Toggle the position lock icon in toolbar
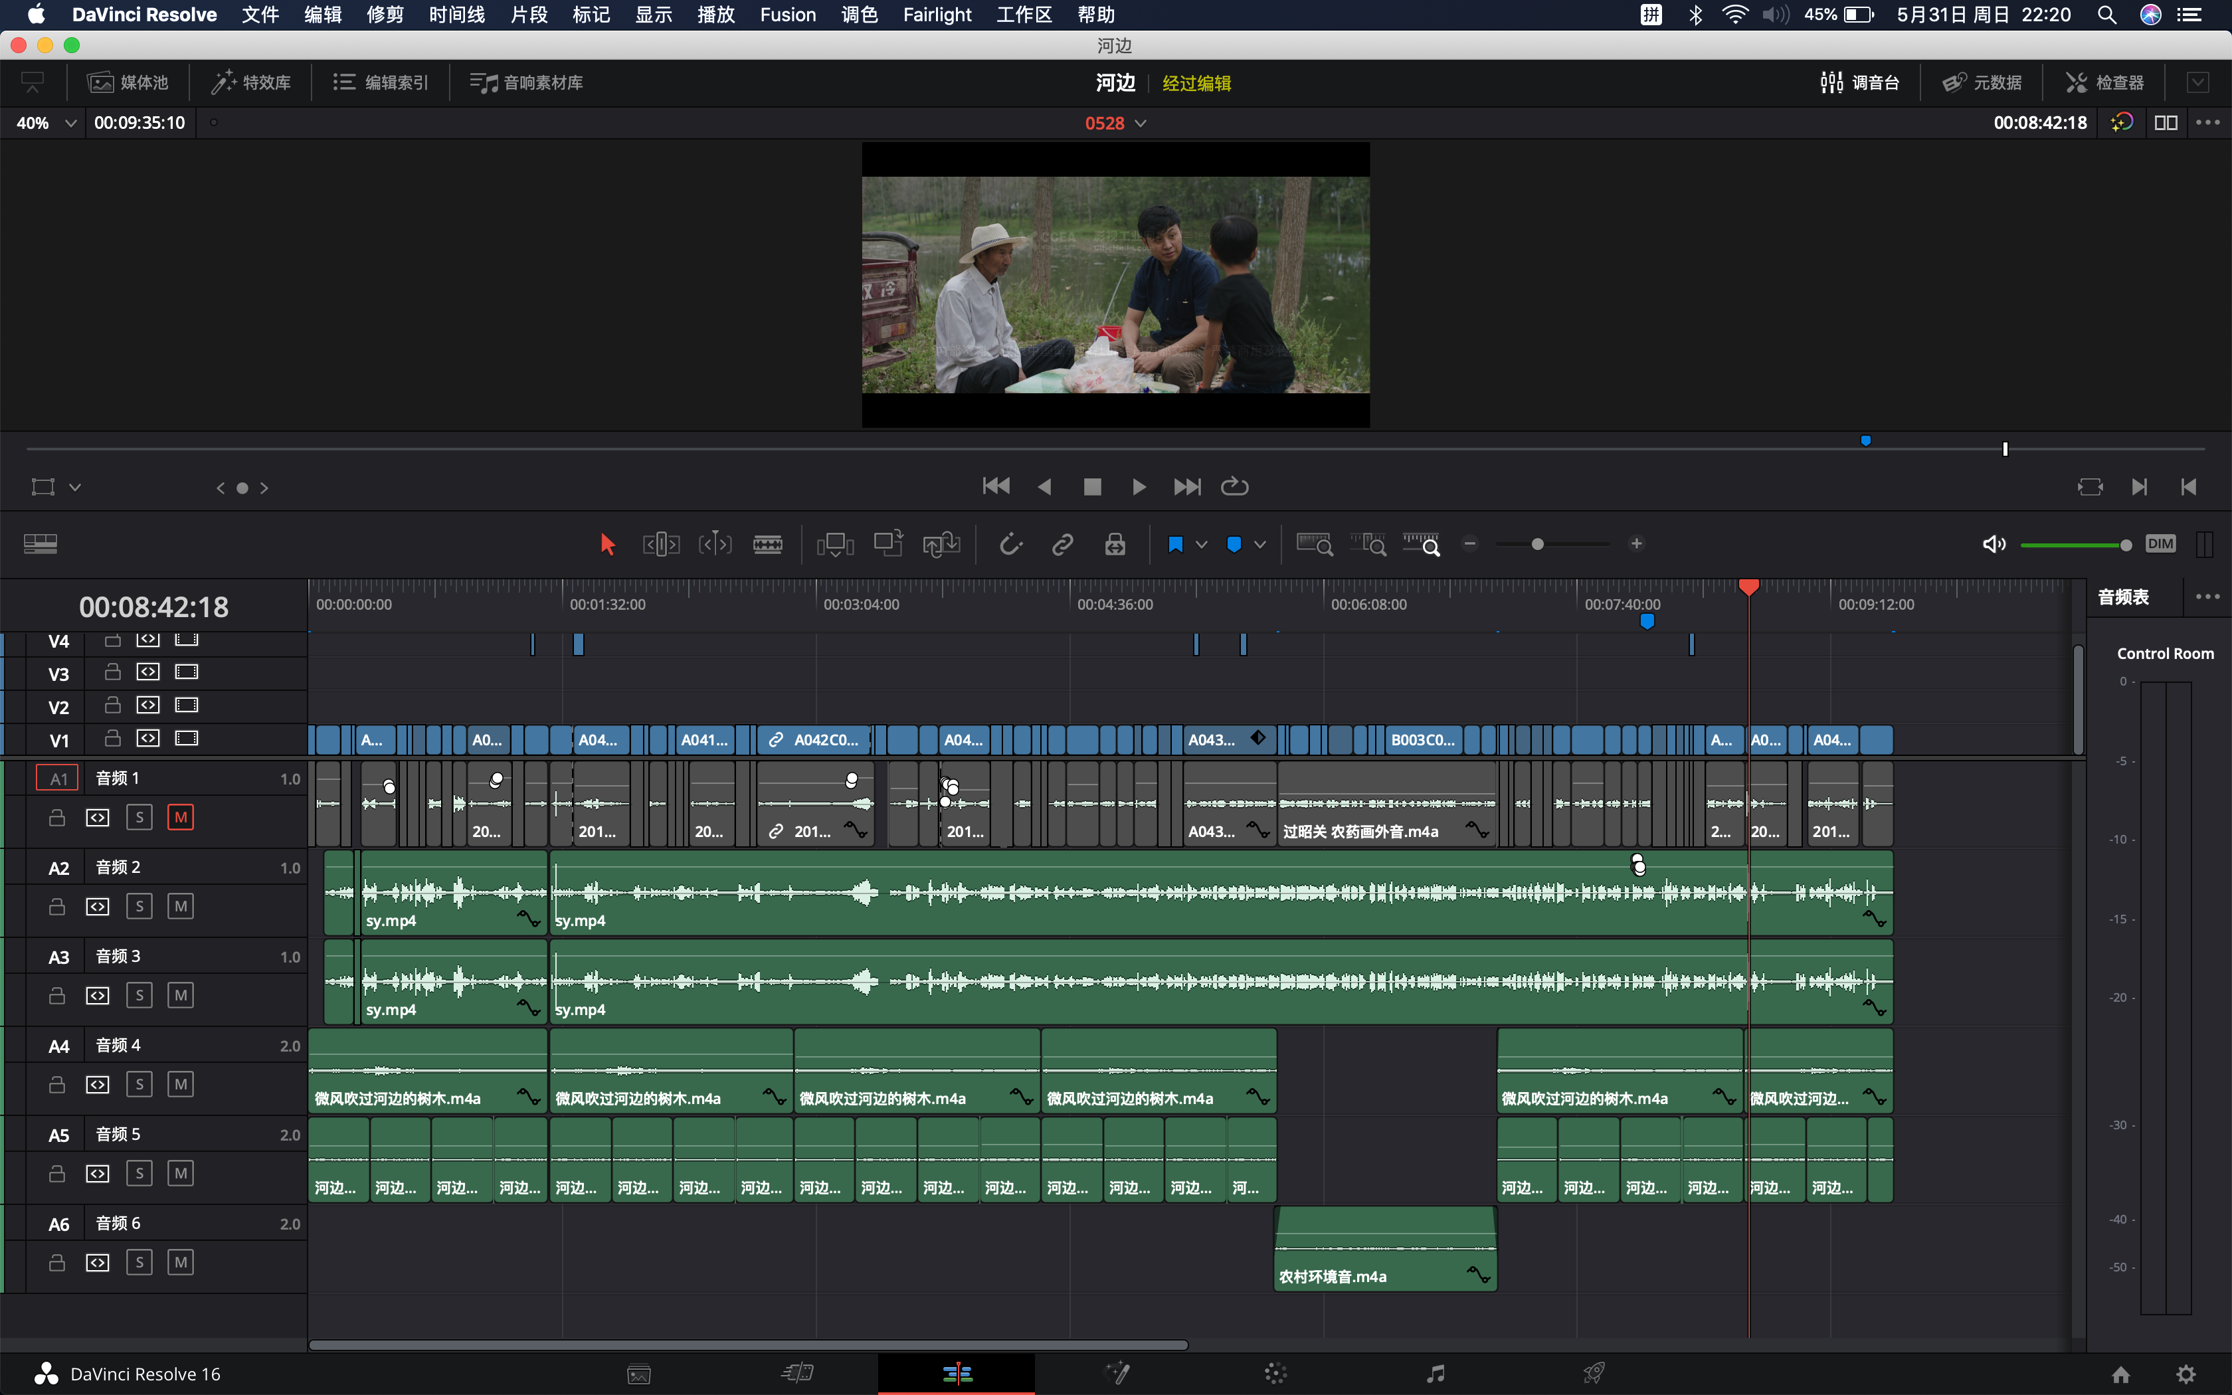 (1115, 544)
